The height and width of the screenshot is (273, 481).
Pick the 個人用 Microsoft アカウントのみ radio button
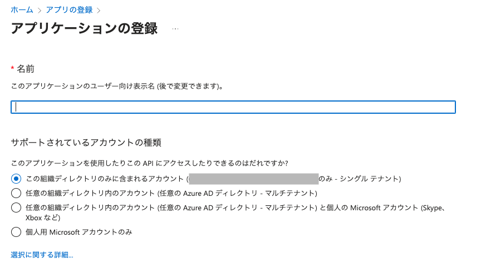click(x=16, y=232)
